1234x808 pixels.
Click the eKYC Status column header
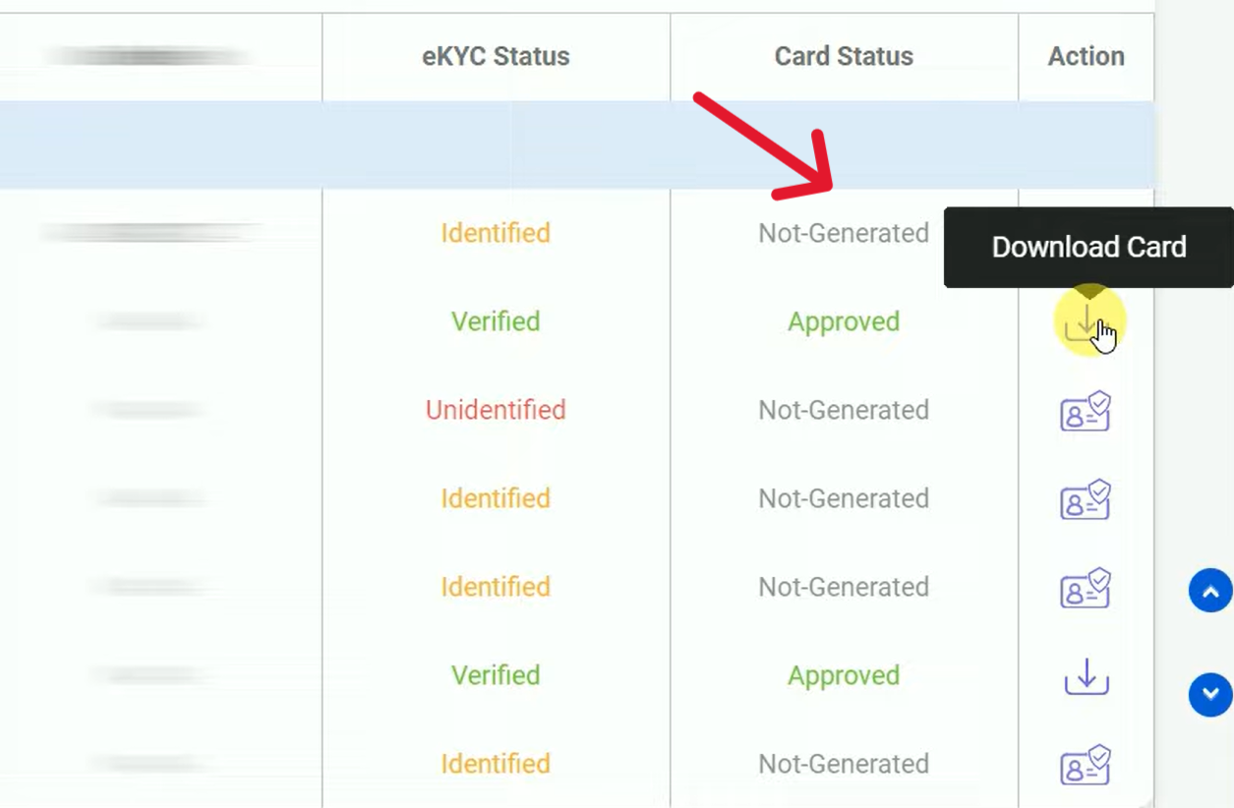496,56
